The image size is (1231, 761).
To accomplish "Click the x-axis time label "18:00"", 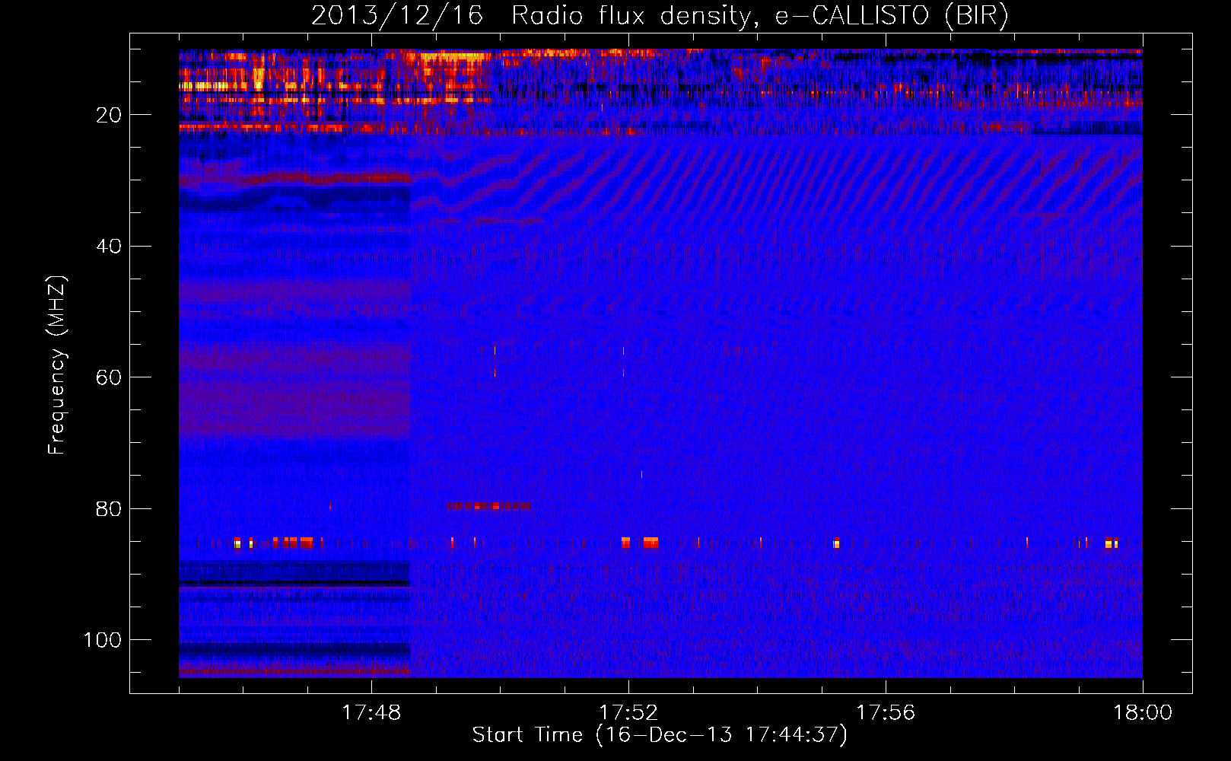I will [x=1143, y=713].
